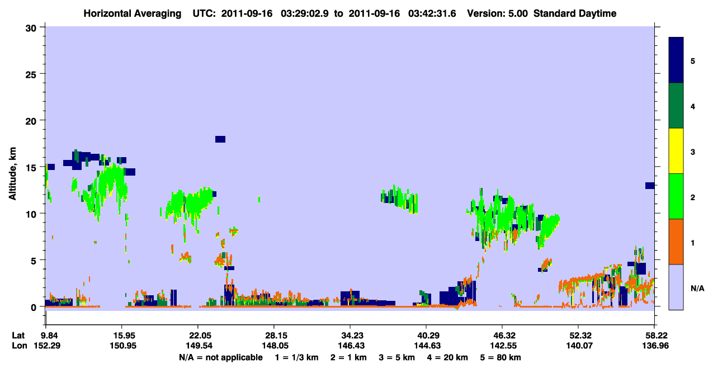Viewport: 727px width, 373px height.
Task: Click longitude value 152.29
Action: click(x=46, y=346)
